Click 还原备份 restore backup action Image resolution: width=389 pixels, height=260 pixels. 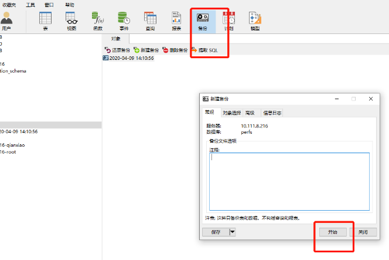click(117, 50)
